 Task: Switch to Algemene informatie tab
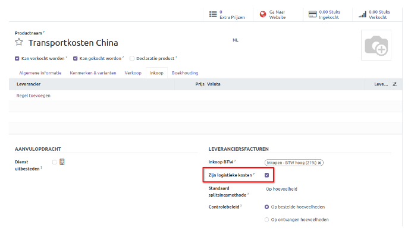[40, 73]
